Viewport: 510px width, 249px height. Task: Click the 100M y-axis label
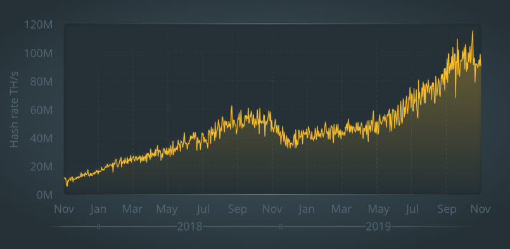[x=39, y=53]
